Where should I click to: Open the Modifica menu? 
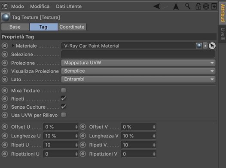pos(40,6)
